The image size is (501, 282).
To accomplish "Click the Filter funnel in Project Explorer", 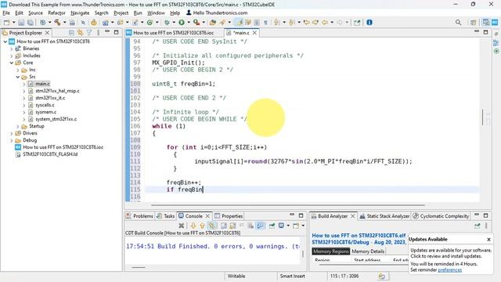I will pyautogui.click(x=89, y=33).
